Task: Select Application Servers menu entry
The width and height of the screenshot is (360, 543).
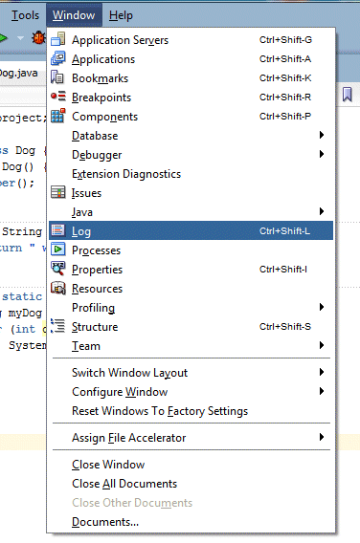Action: (x=191, y=40)
